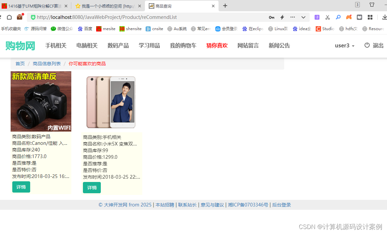The width and height of the screenshot is (387, 233).
Task: Close the 我是一个小乖乖的空间 tab
Action: pyautogui.click(x=140, y=6)
